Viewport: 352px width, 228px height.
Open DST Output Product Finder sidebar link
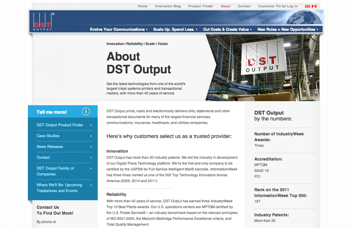coord(60,125)
